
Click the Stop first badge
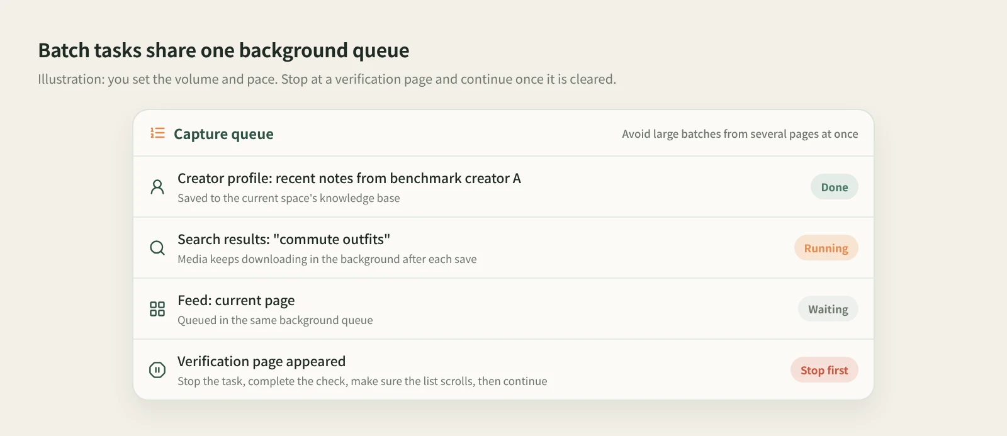coord(824,370)
